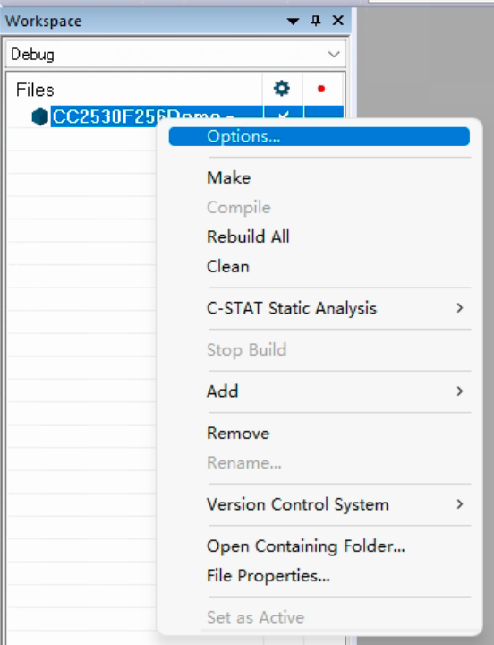494x645 pixels.
Task: Open the Workspace panel triangle menu
Action: 293,21
